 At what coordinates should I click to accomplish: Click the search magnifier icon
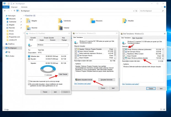point(163,11)
